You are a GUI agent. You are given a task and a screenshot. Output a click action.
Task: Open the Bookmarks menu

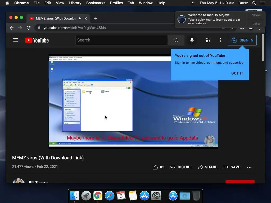[96, 3]
